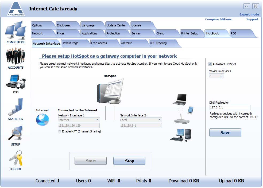The width and height of the screenshot is (263, 188).
Task: Open the Setup magnifier icon
Action: pos(16,133)
